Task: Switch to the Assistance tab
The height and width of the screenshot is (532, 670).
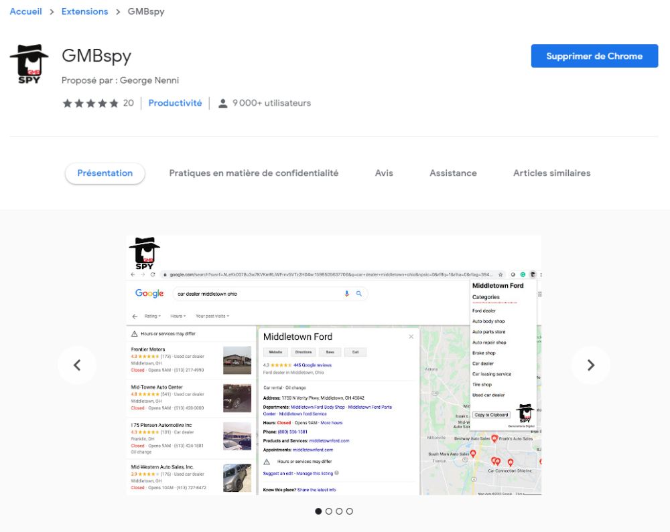Action: (x=453, y=173)
